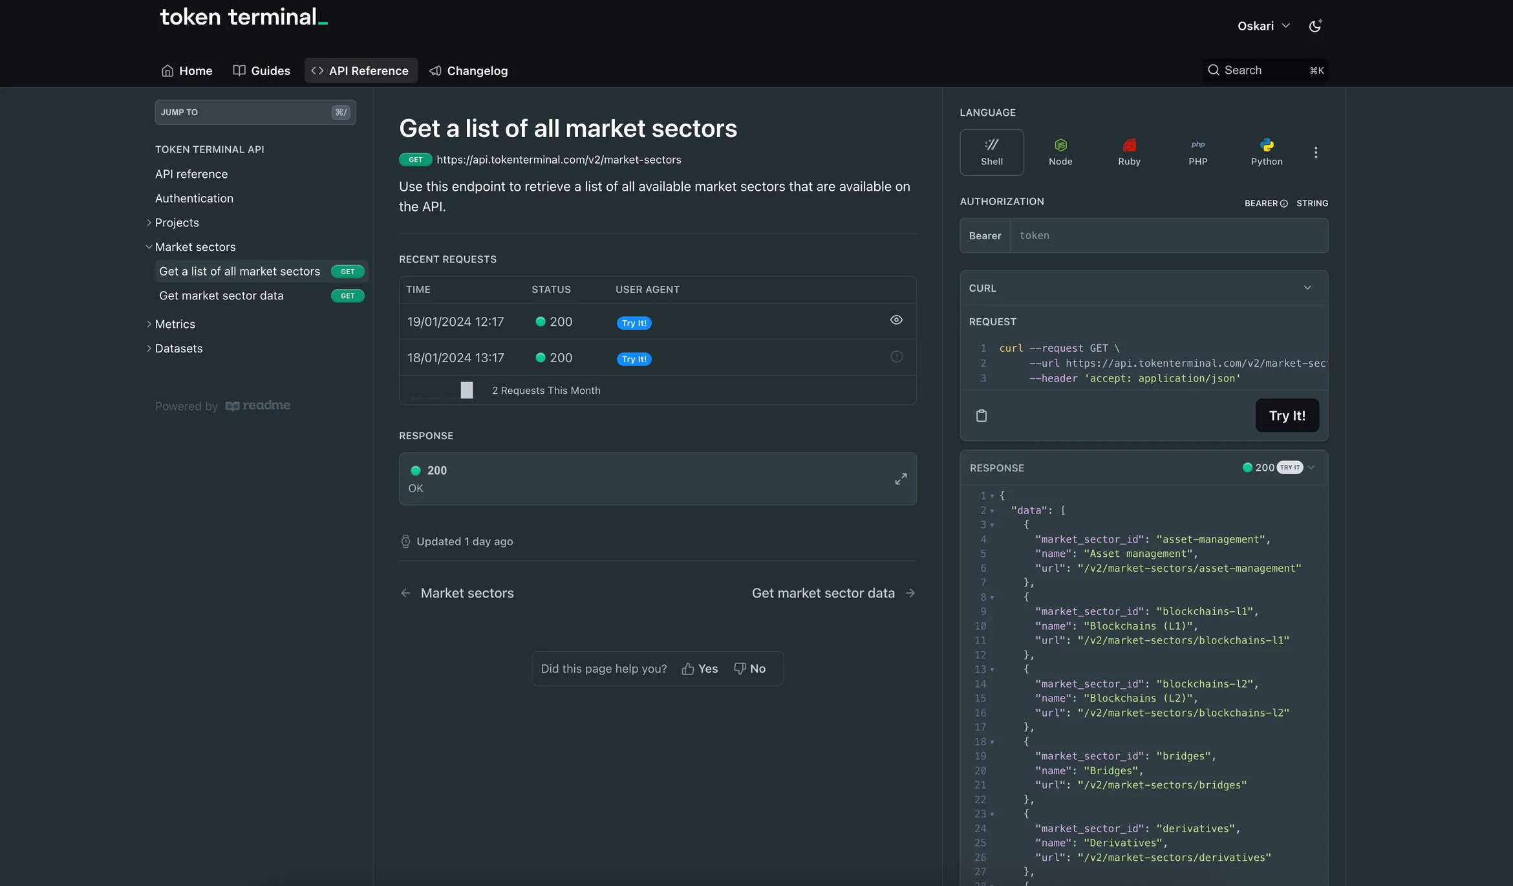Viewport: 1513px width, 886px height.
Task: Select Node language option
Action: [x=1060, y=153]
